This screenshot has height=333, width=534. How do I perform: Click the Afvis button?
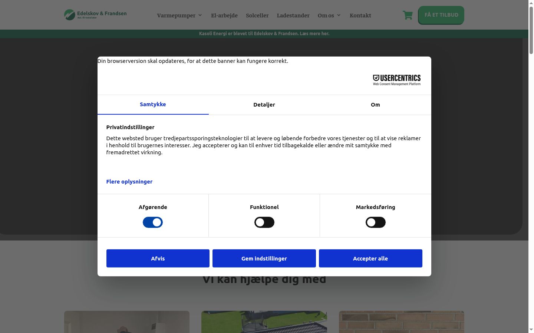(158, 258)
